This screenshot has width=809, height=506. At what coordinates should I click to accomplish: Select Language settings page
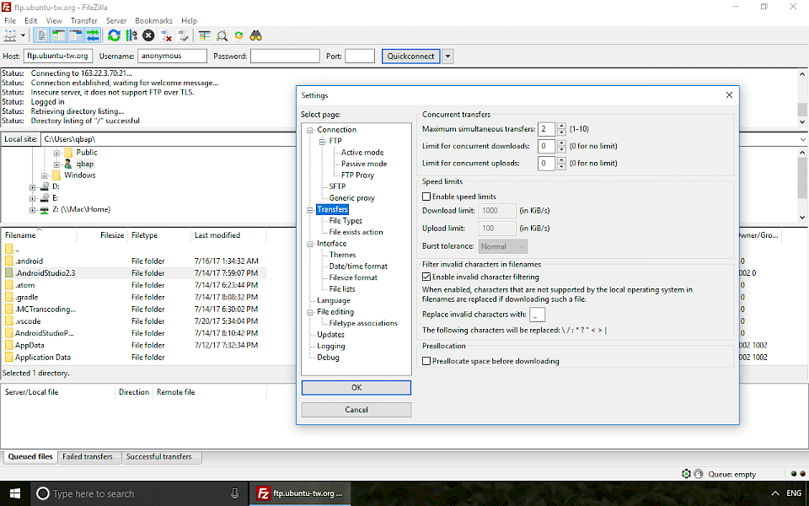pos(334,300)
